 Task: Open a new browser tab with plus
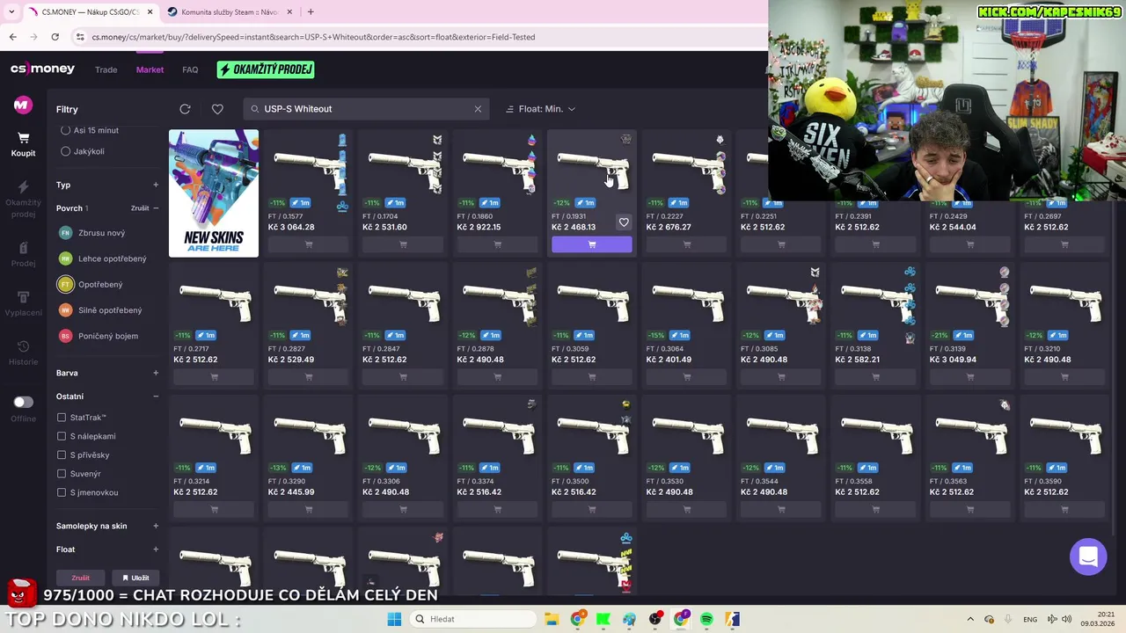click(x=311, y=11)
